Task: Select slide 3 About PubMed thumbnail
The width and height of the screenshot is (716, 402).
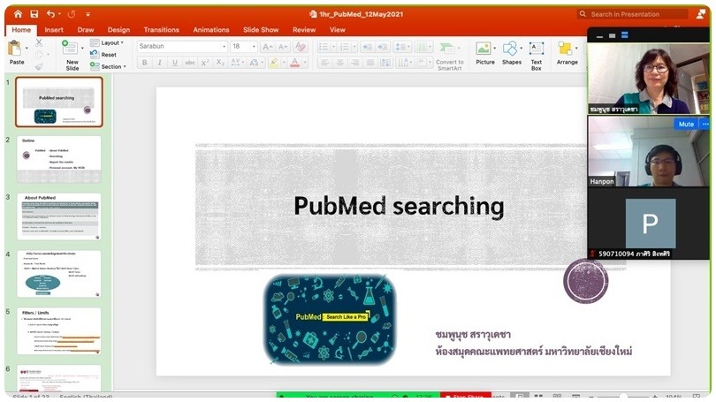Action: click(x=59, y=216)
